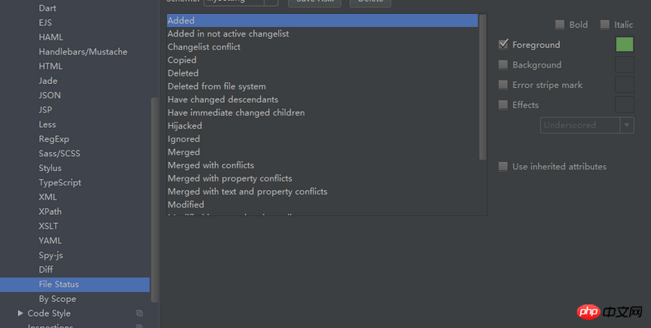Open the TypeScript color settings
This screenshot has width=651, height=328.
[x=59, y=182]
